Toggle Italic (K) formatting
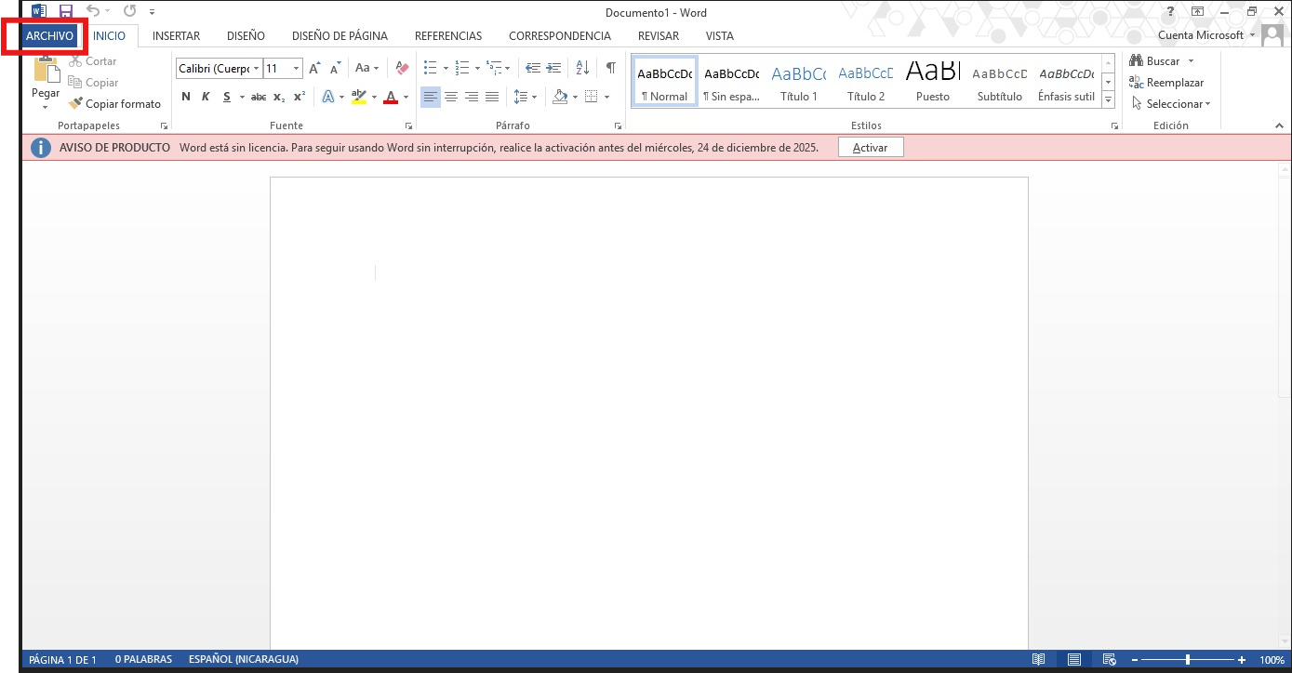 (x=205, y=97)
